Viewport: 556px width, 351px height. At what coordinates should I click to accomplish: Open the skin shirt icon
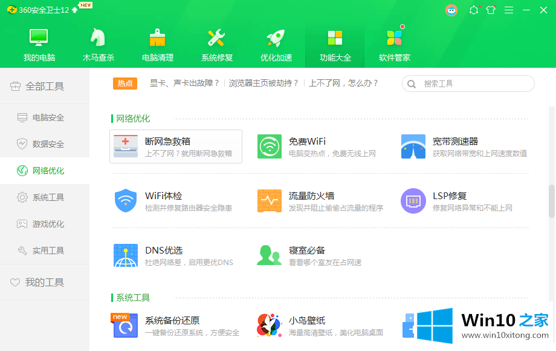(x=491, y=10)
